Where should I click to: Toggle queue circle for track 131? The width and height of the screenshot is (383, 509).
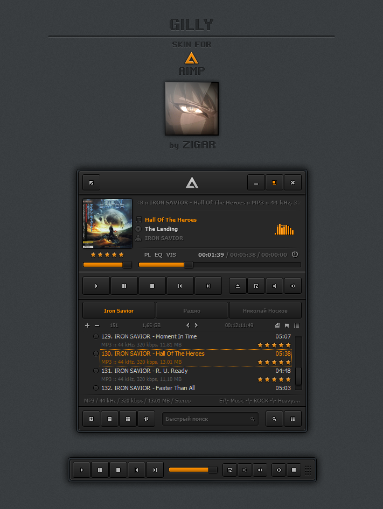[95, 371]
